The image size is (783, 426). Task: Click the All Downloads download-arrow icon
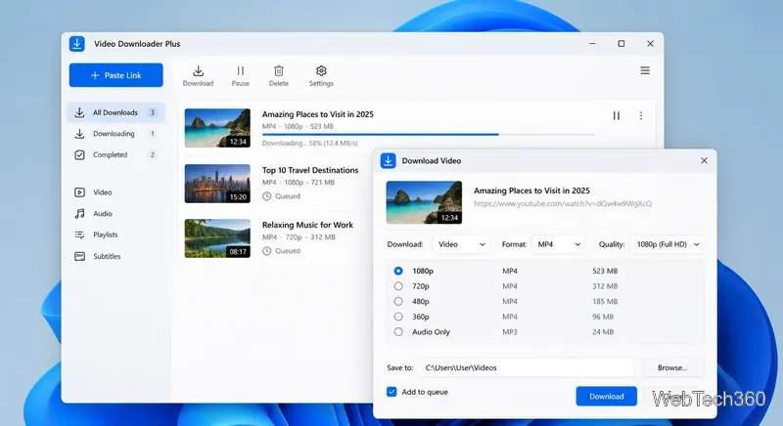79,112
